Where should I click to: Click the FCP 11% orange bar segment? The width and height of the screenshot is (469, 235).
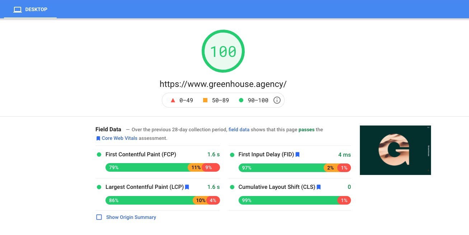195,167
